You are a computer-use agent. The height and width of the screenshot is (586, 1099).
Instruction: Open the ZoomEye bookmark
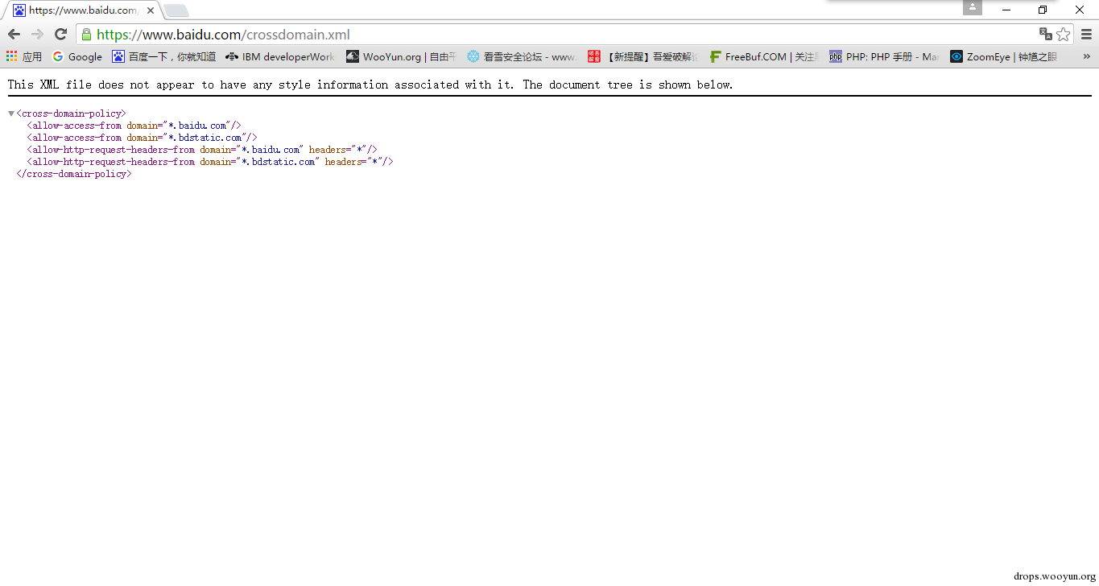tap(1004, 56)
